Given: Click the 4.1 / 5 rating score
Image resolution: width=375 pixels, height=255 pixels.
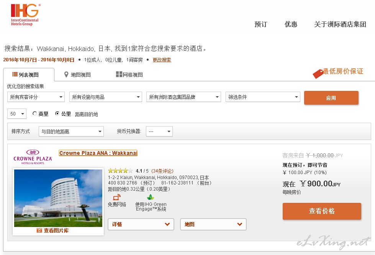Looking at the screenshot, I should point(142,171).
